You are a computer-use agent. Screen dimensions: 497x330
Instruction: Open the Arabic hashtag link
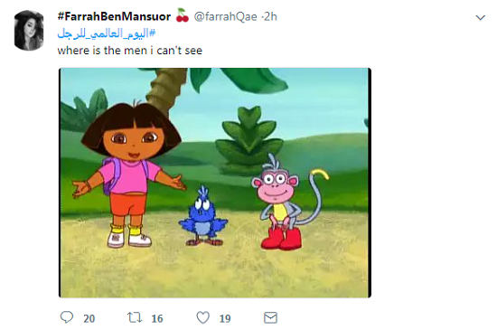tap(107, 33)
